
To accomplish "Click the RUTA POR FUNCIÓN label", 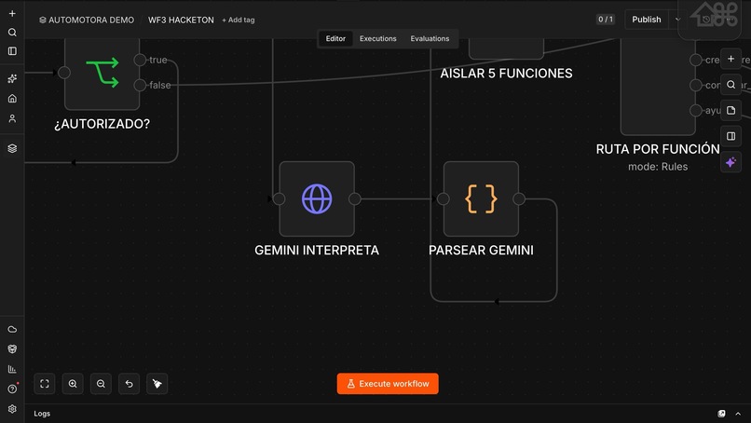I will (x=658, y=149).
